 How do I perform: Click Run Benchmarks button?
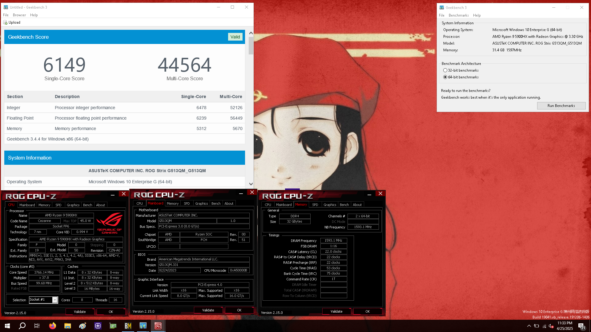coord(561,106)
